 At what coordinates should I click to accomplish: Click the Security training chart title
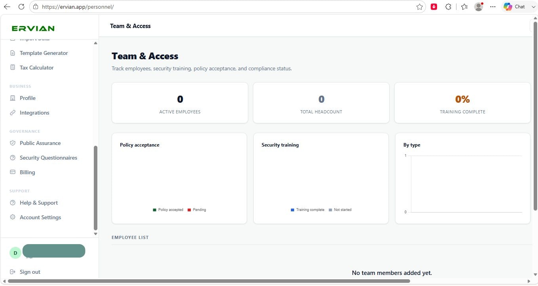pyautogui.click(x=280, y=145)
